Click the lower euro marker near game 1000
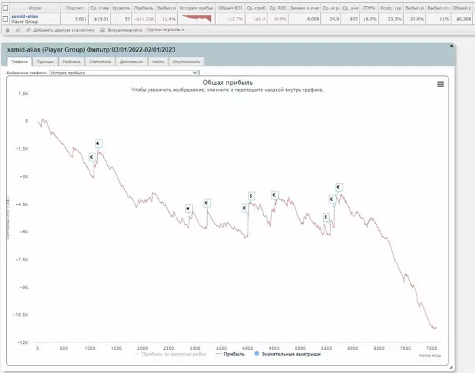The height and width of the screenshot is (373, 475). click(92, 157)
